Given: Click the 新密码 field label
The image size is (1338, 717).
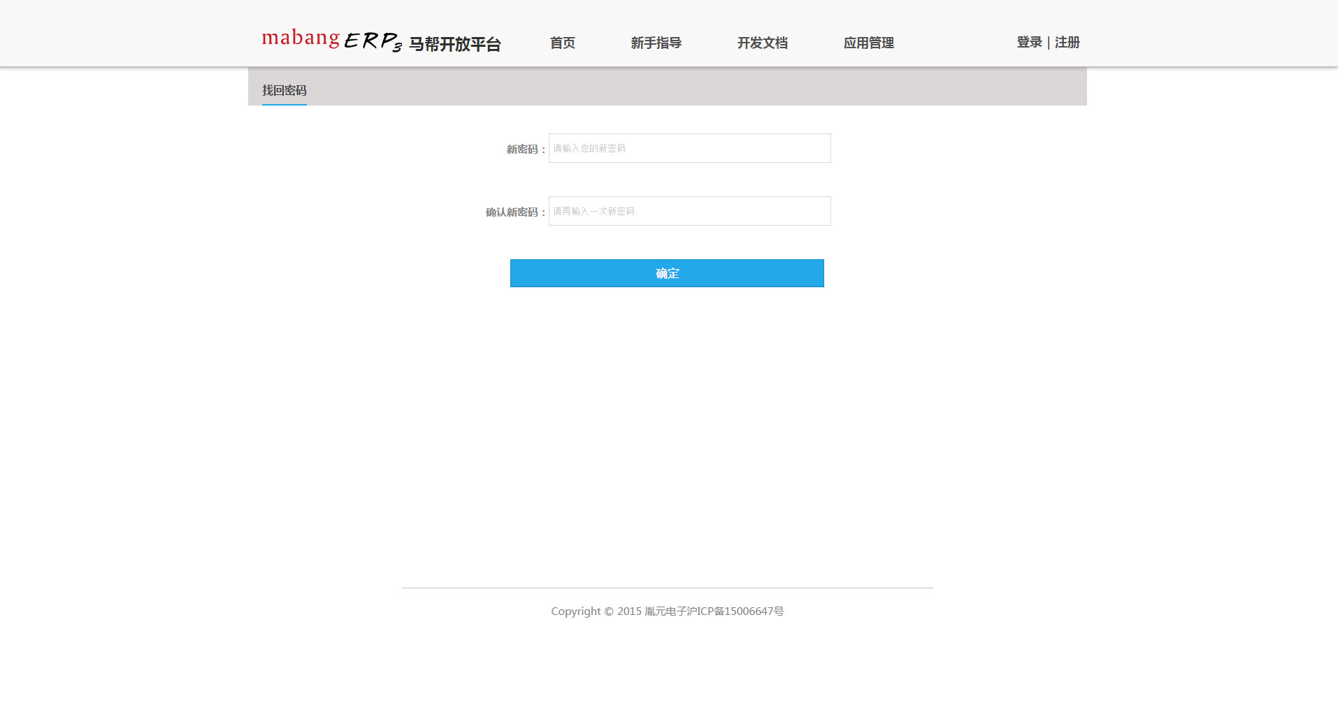Looking at the screenshot, I should [524, 149].
